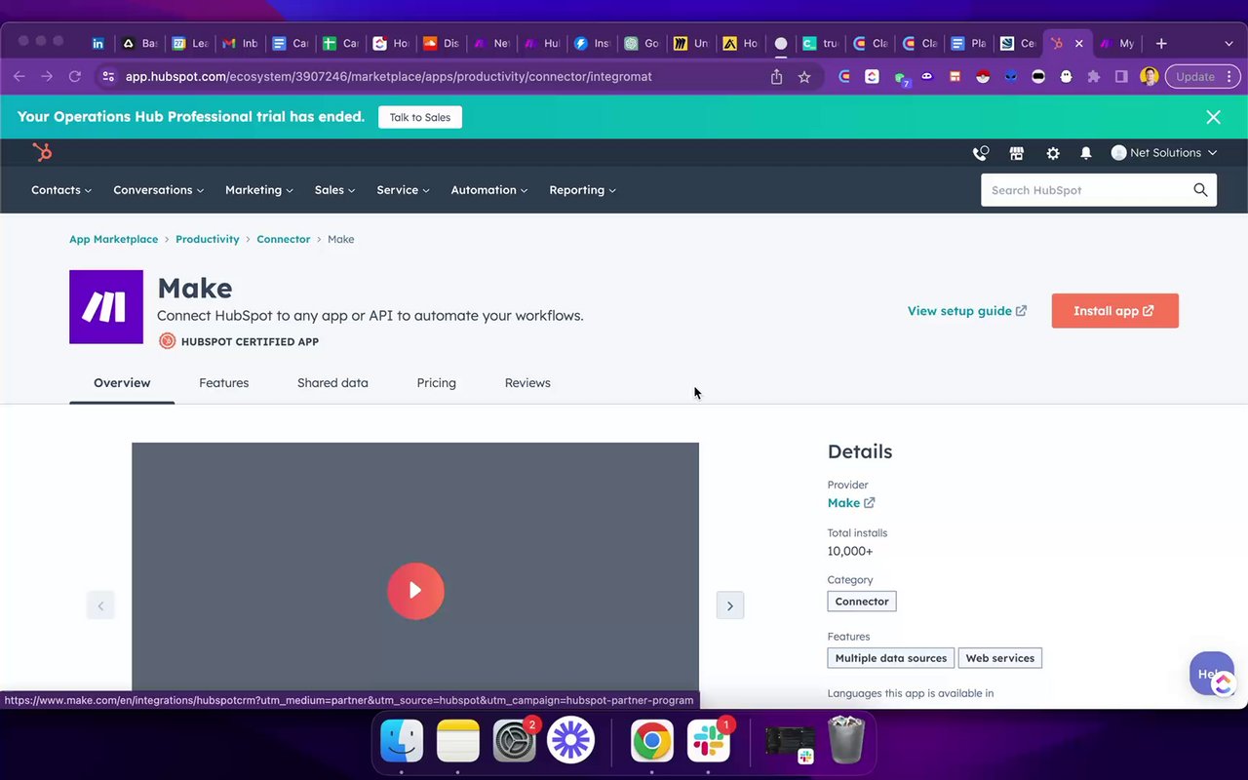Click the Install app button

[x=1114, y=311]
